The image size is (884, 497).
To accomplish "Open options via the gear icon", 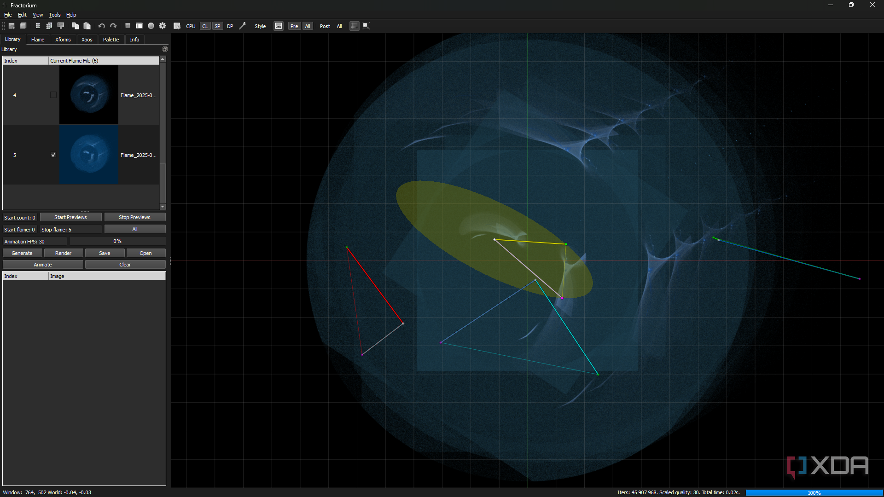I will pos(163,26).
